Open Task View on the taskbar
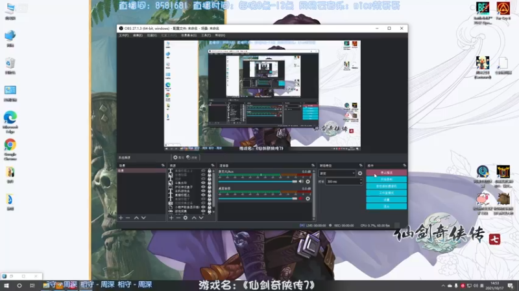Image resolution: width=519 pixels, height=291 pixels. click(32, 285)
